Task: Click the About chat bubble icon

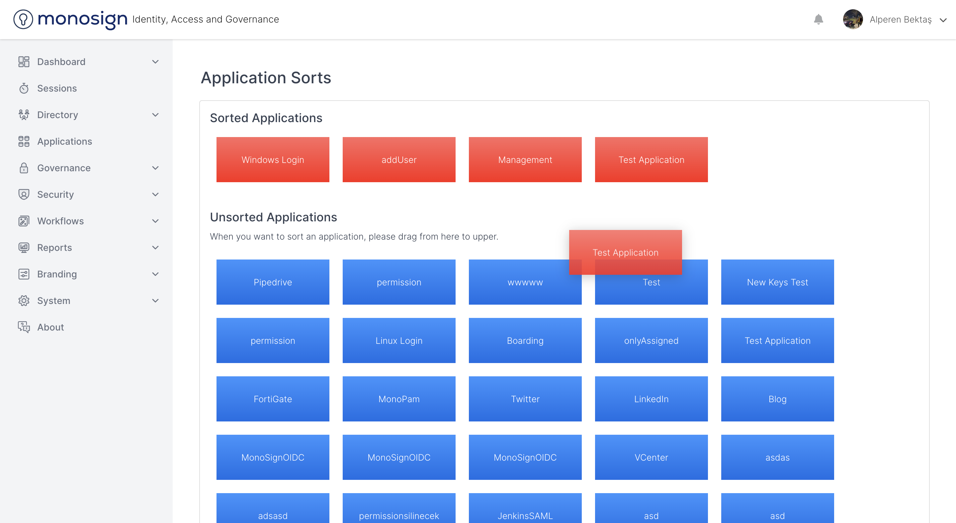Action: point(24,327)
